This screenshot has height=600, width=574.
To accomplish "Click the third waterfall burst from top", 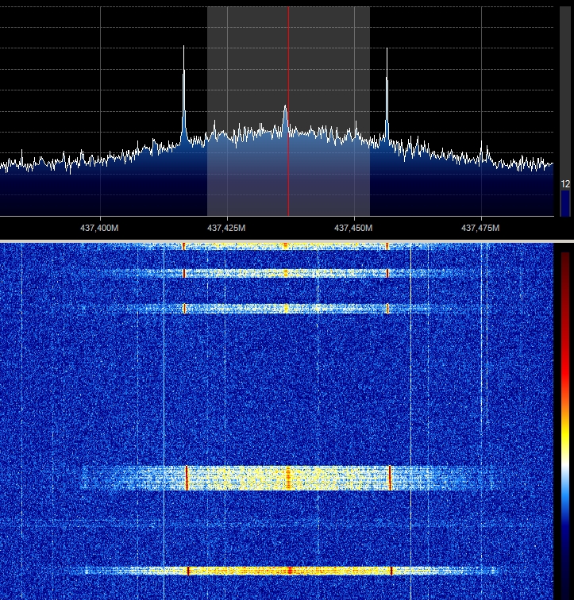I will (x=286, y=308).
